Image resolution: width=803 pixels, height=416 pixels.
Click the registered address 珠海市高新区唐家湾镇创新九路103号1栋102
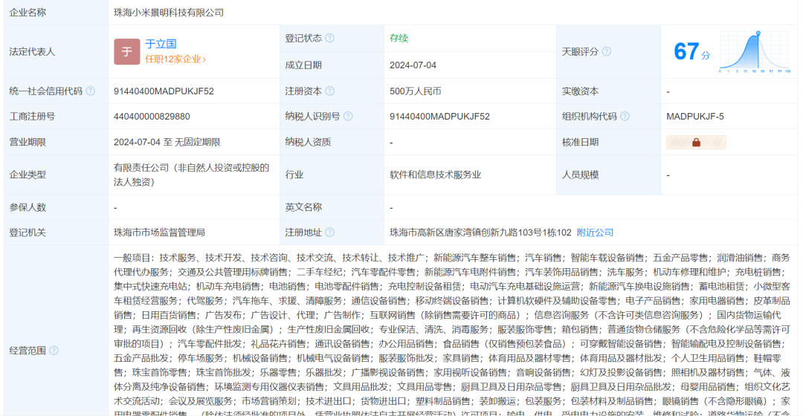point(480,233)
